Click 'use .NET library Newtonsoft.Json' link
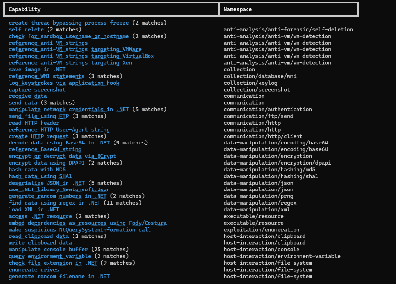396x284 pixels. coord(59,190)
